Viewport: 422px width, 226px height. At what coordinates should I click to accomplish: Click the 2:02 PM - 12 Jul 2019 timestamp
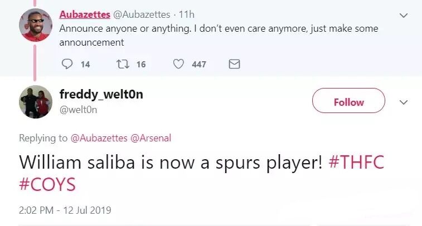[x=65, y=210]
